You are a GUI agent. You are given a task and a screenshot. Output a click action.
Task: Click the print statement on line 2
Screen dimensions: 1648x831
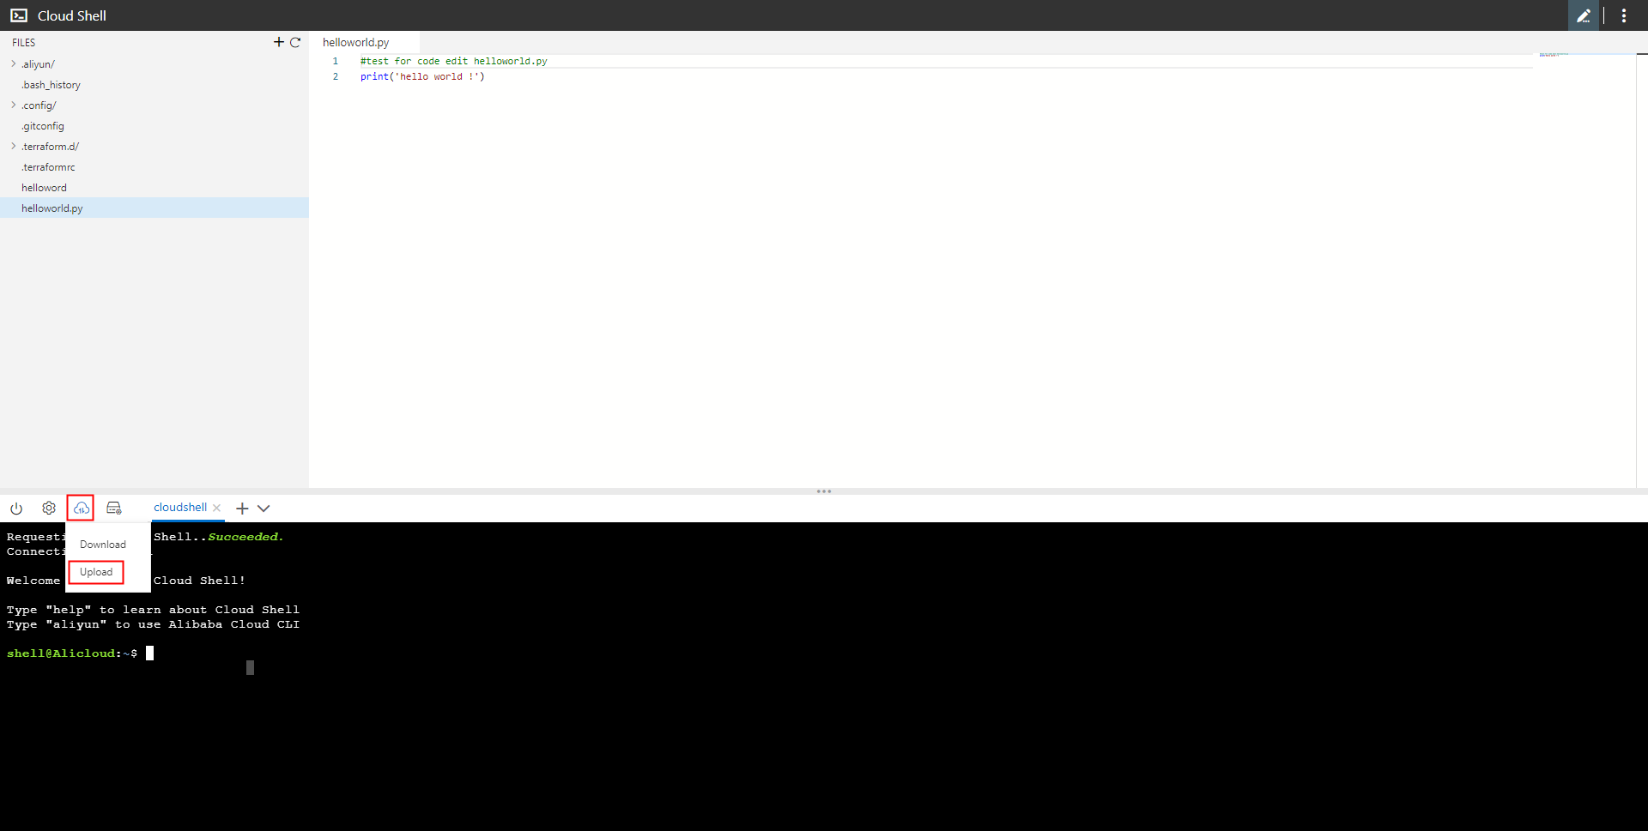[x=422, y=76]
